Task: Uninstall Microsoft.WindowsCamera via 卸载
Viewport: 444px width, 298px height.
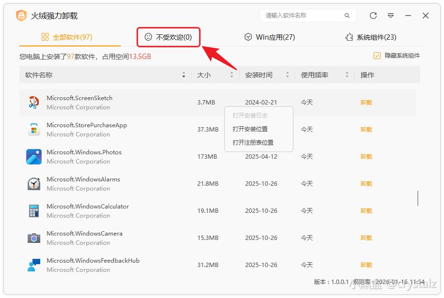Action: (x=366, y=238)
